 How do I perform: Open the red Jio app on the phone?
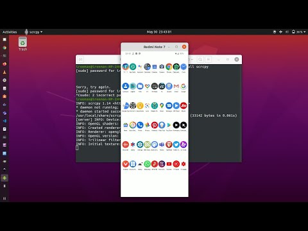[184, 106]
